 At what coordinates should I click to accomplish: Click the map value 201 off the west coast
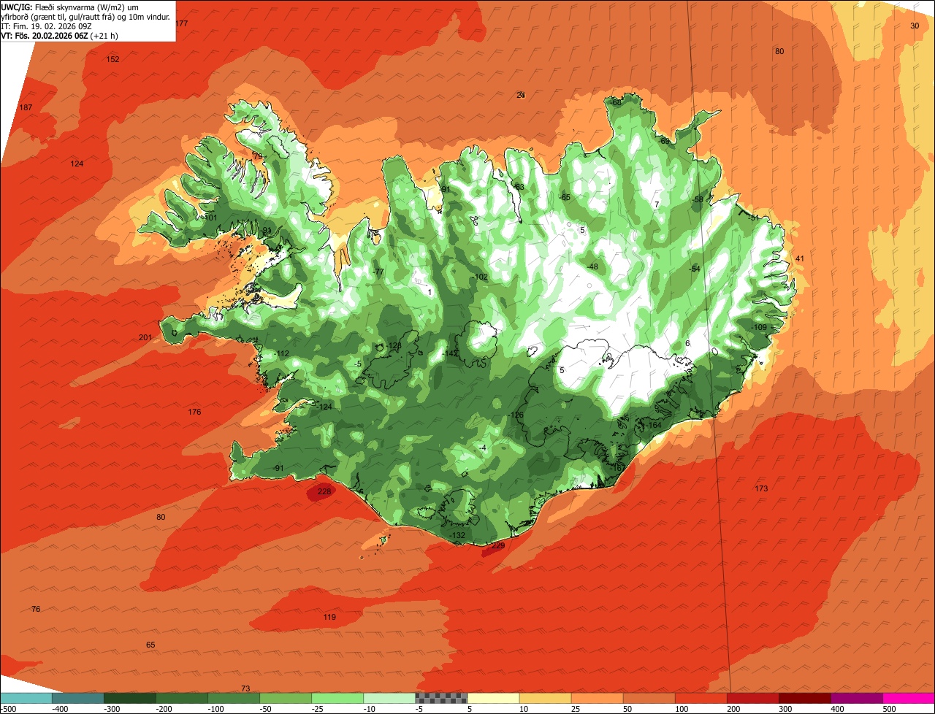tap(145, 337)
